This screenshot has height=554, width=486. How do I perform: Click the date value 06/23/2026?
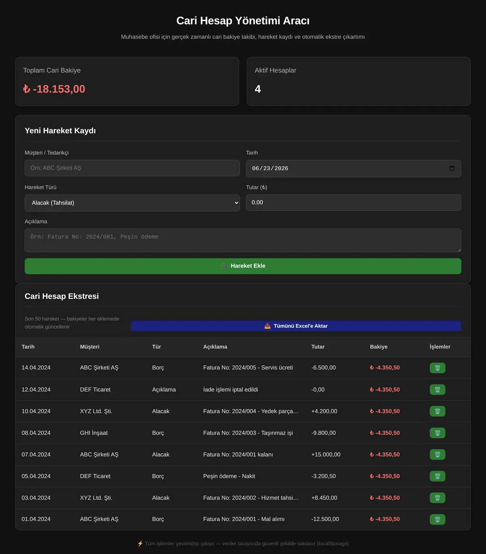(x=270, y=168)
